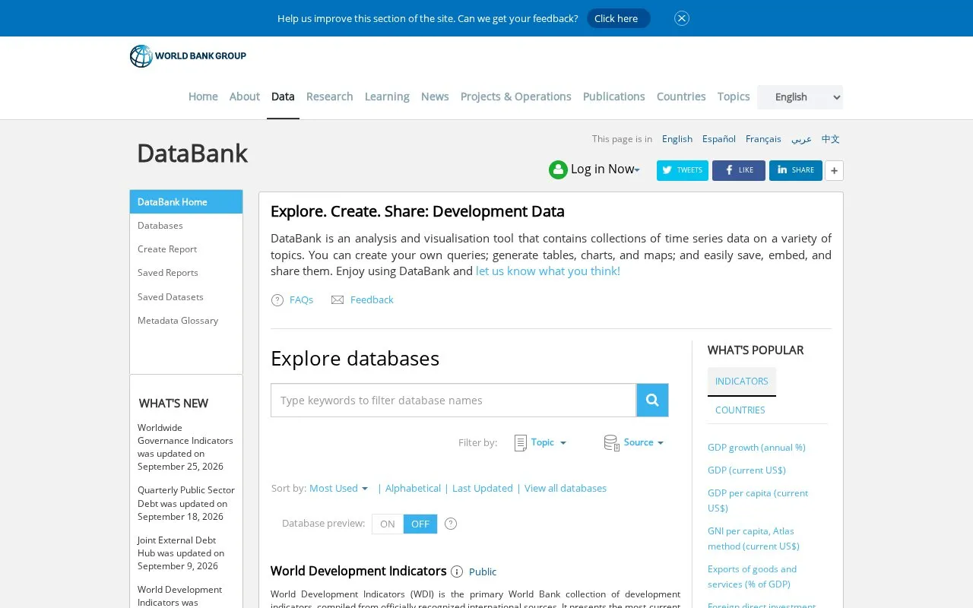Image resolution: width=973 pixels, height=608 pixels.
Task: Select the Data navigation item
Action: (x=283, y=97)
